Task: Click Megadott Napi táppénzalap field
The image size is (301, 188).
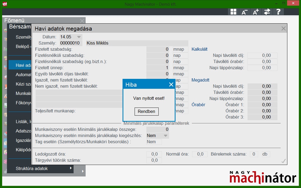Action: click(262, 98)
